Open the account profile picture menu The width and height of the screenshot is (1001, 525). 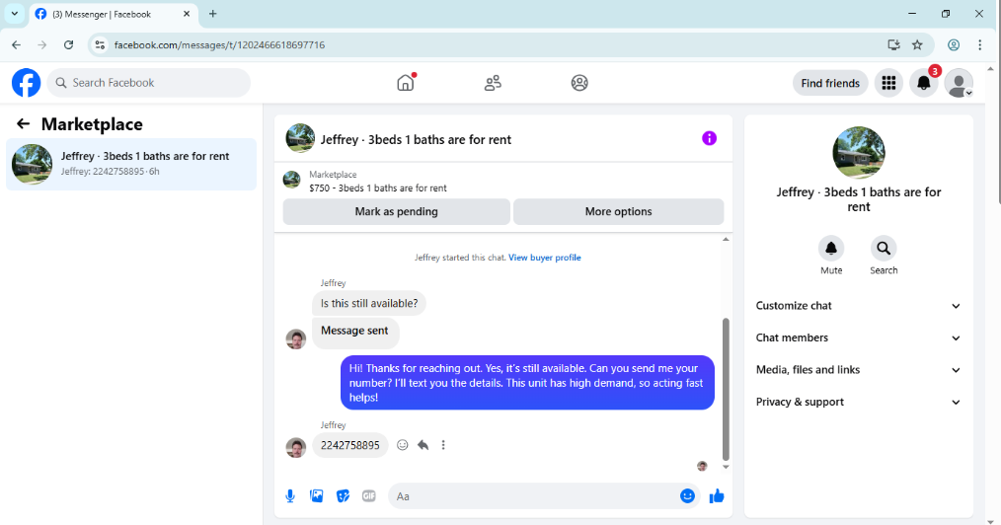click(x=959, y=83)
